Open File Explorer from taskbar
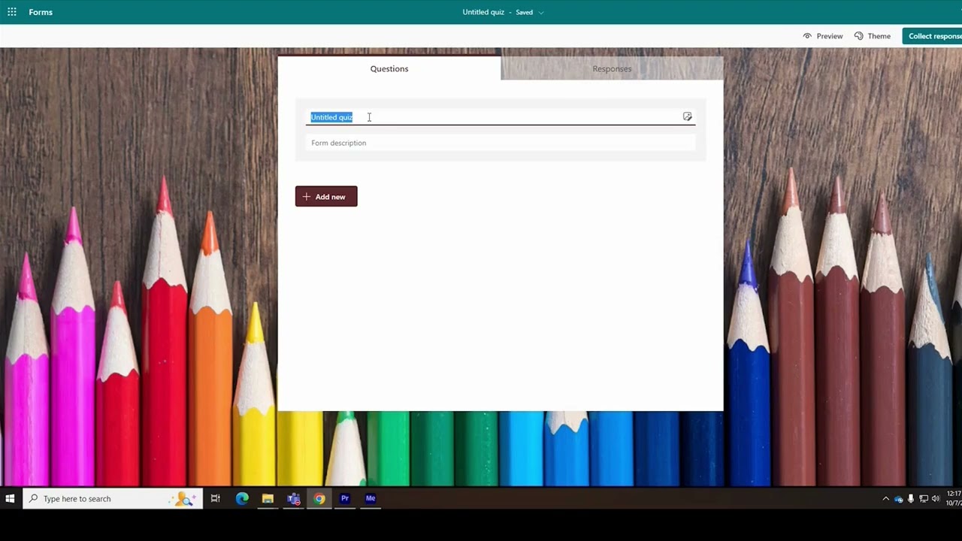962x541 pixels. click(x=268, y=498)
